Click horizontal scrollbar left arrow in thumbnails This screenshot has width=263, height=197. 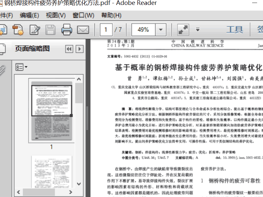coord(19,192)
